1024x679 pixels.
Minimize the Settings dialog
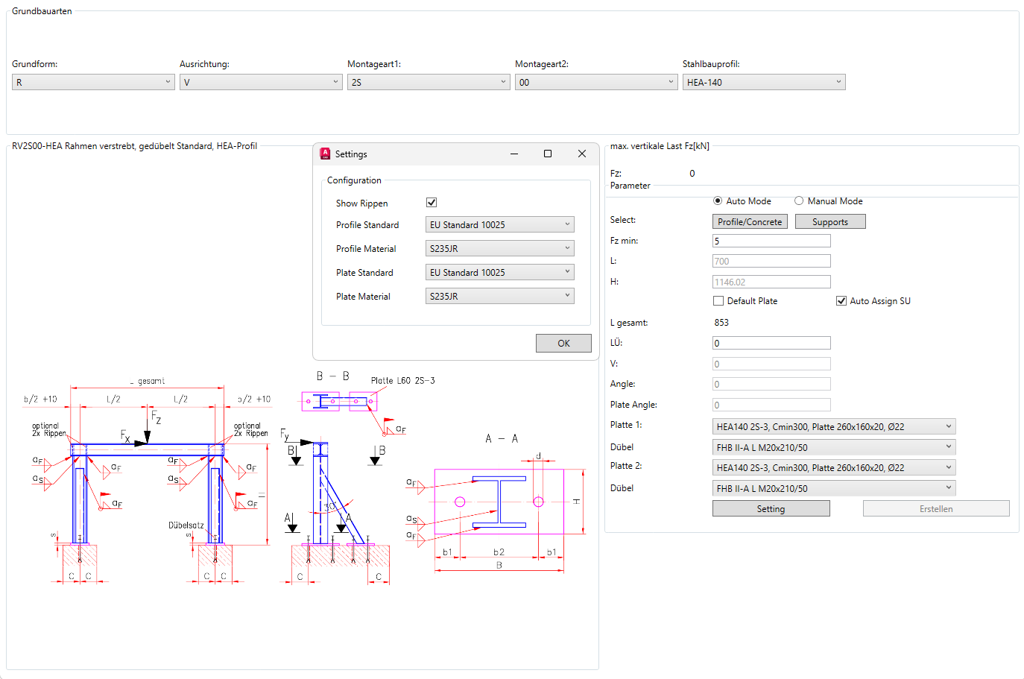[x=514, y=154]
